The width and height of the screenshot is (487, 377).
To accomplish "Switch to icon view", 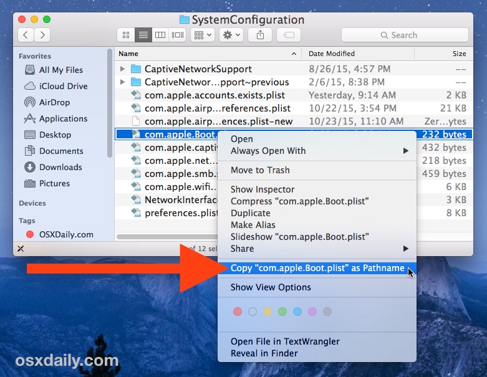I will 126,35.
